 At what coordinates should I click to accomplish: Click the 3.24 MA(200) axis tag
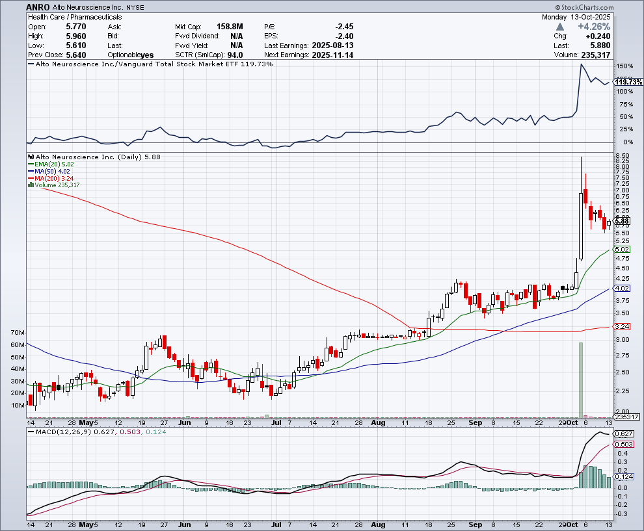click(621, 327)
